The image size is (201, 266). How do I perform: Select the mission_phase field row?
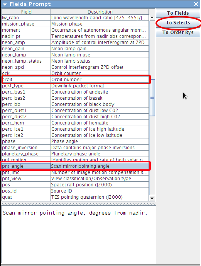[75, 24]
